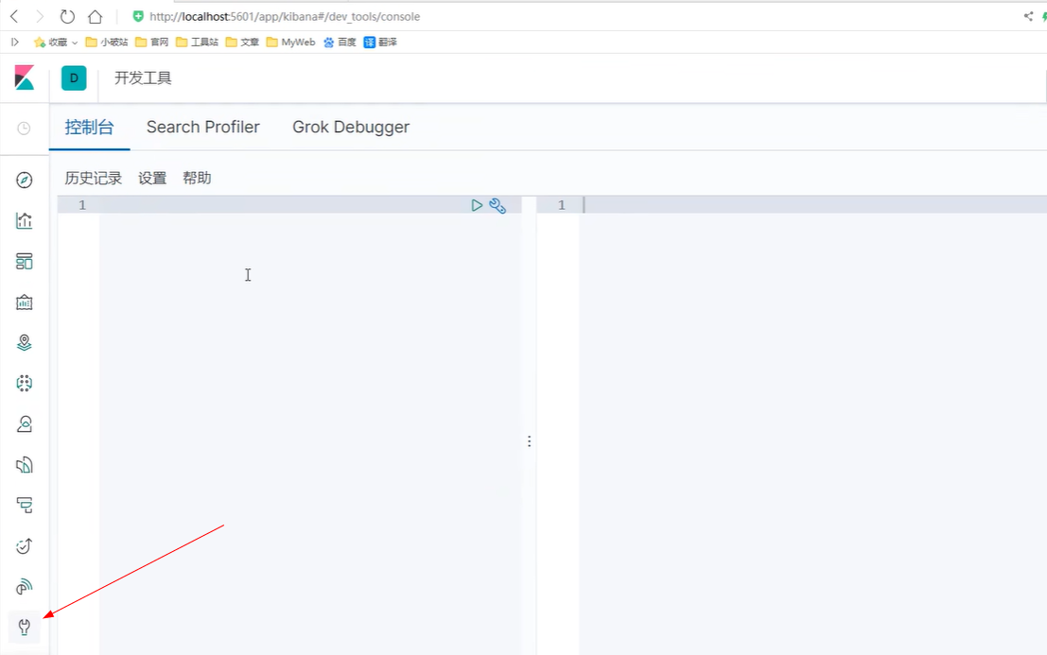Switch to Search Profiler tab
This screenshot has width=1047, height=655.
pos(203,127)
